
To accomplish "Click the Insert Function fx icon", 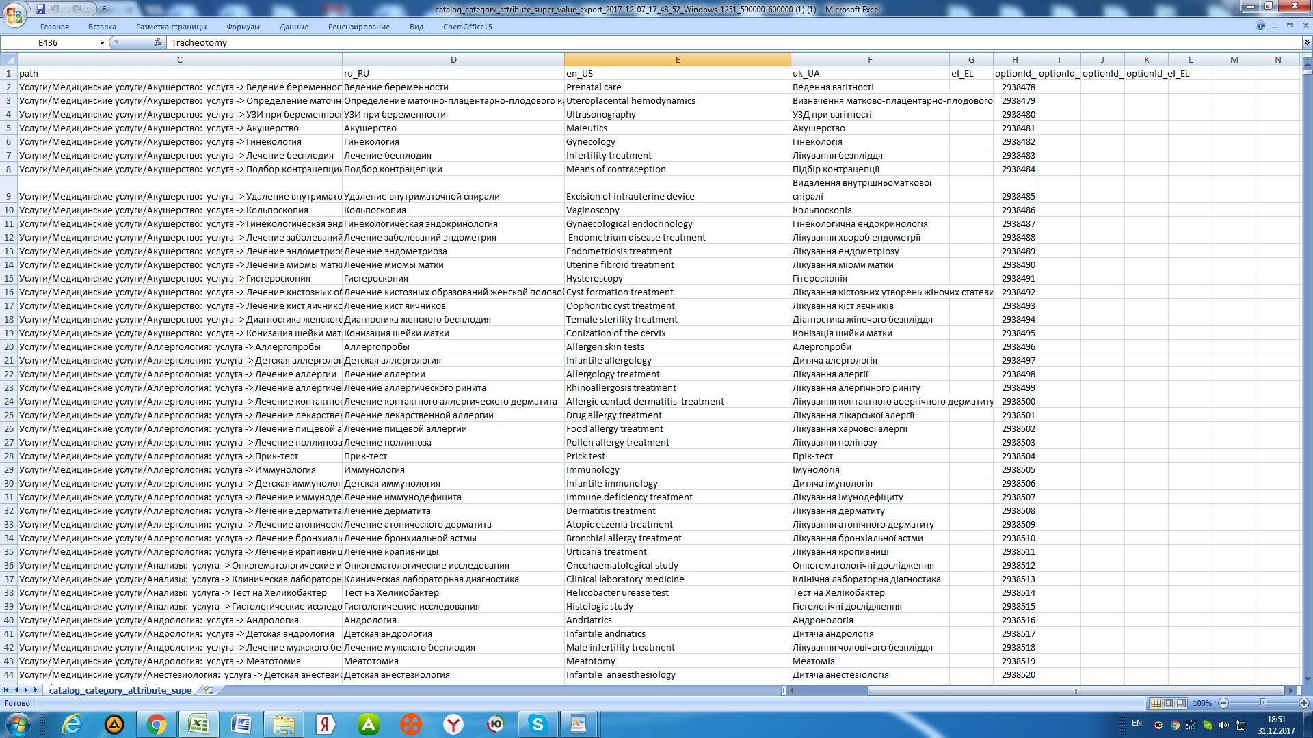I will point(158,42).
